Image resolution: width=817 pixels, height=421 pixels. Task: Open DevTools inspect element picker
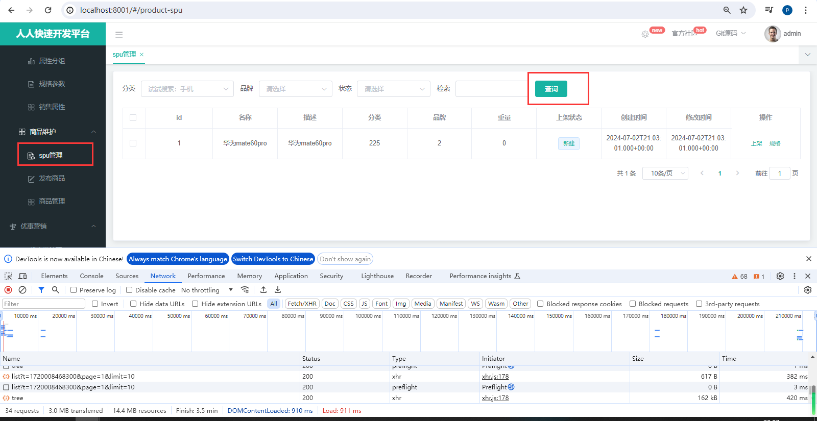pyautogui.click(x=8, y=276)
